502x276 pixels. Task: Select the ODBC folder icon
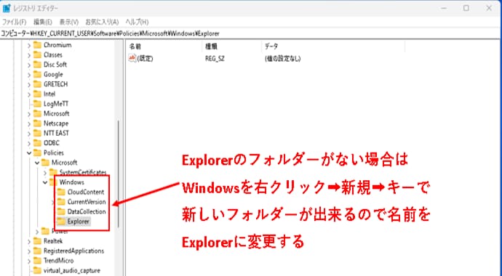38,143
